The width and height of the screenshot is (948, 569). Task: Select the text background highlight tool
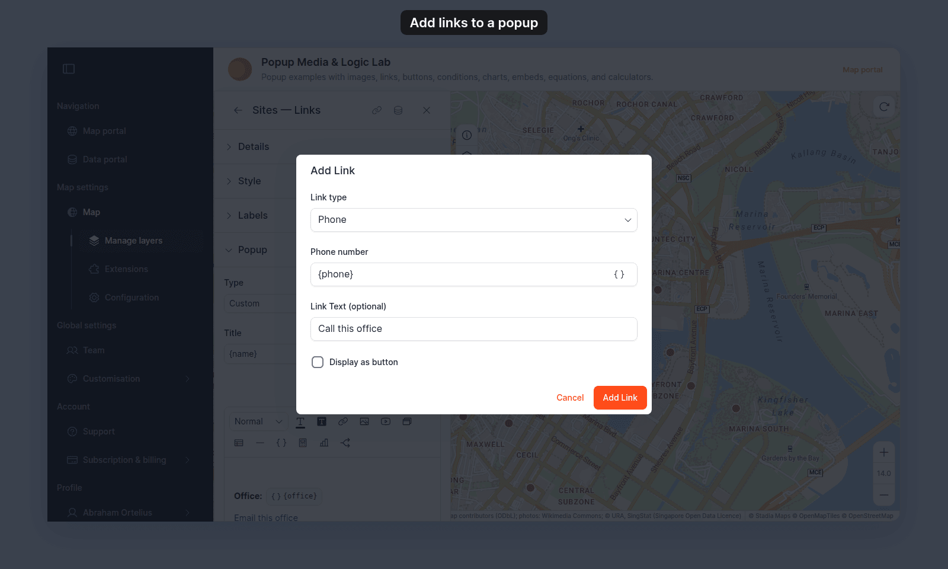[x=322, y=422]
